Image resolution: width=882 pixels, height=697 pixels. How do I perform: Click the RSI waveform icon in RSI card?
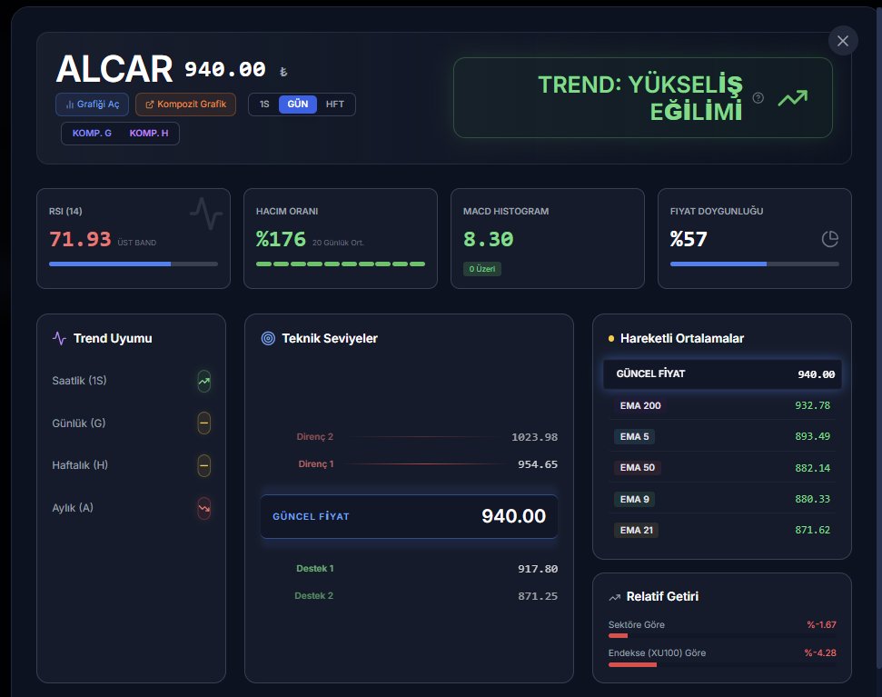coord(205,215)
